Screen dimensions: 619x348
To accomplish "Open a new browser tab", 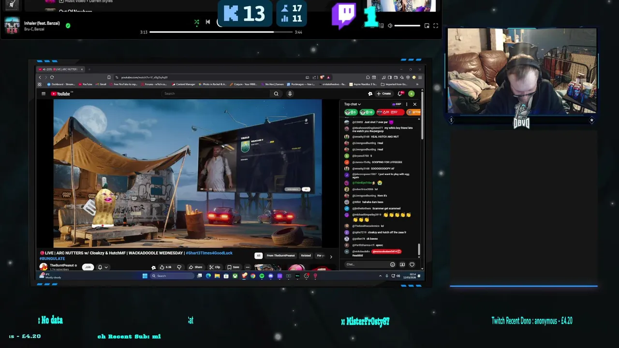I will click(89, 69).
